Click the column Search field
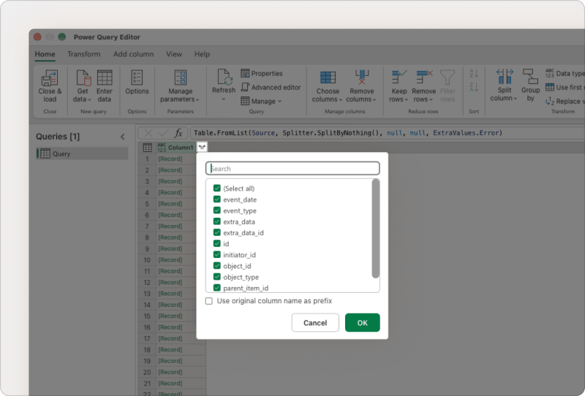The height and width of the screenshot is (396, 585). click(292, 169)
